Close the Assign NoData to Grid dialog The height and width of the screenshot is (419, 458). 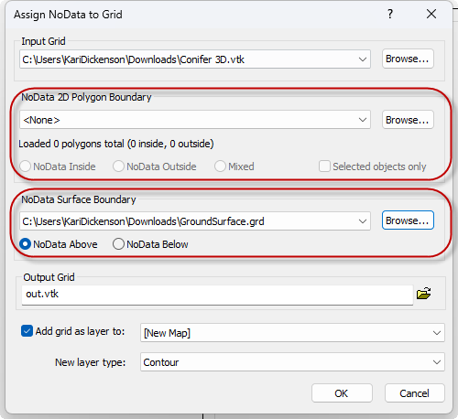tap(431, 14)
